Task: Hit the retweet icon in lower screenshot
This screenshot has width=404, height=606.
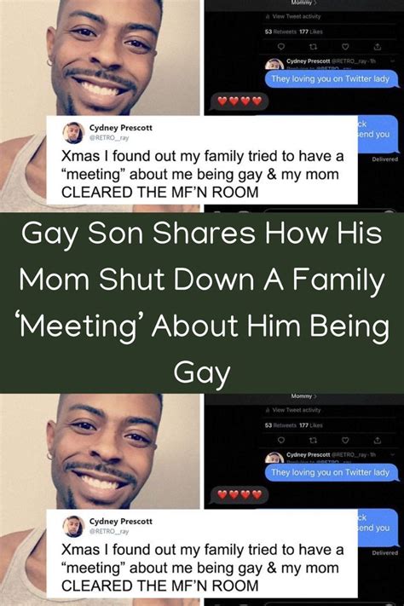Action: [314, 440]
